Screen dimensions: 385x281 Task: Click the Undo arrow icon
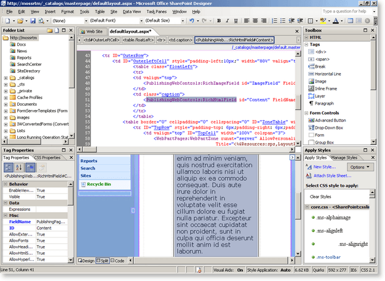[192, 21]
